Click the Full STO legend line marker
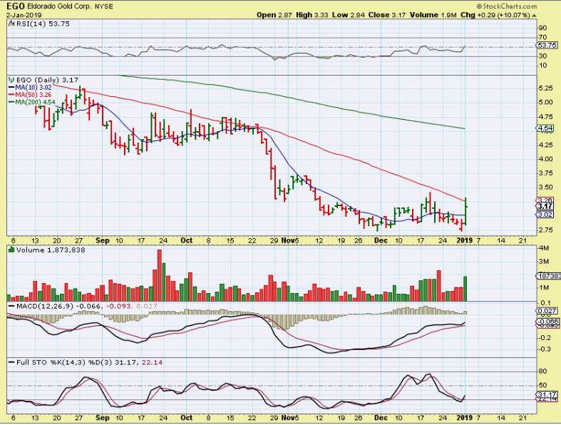The image size is (561, 425). (x=11, y=363)
